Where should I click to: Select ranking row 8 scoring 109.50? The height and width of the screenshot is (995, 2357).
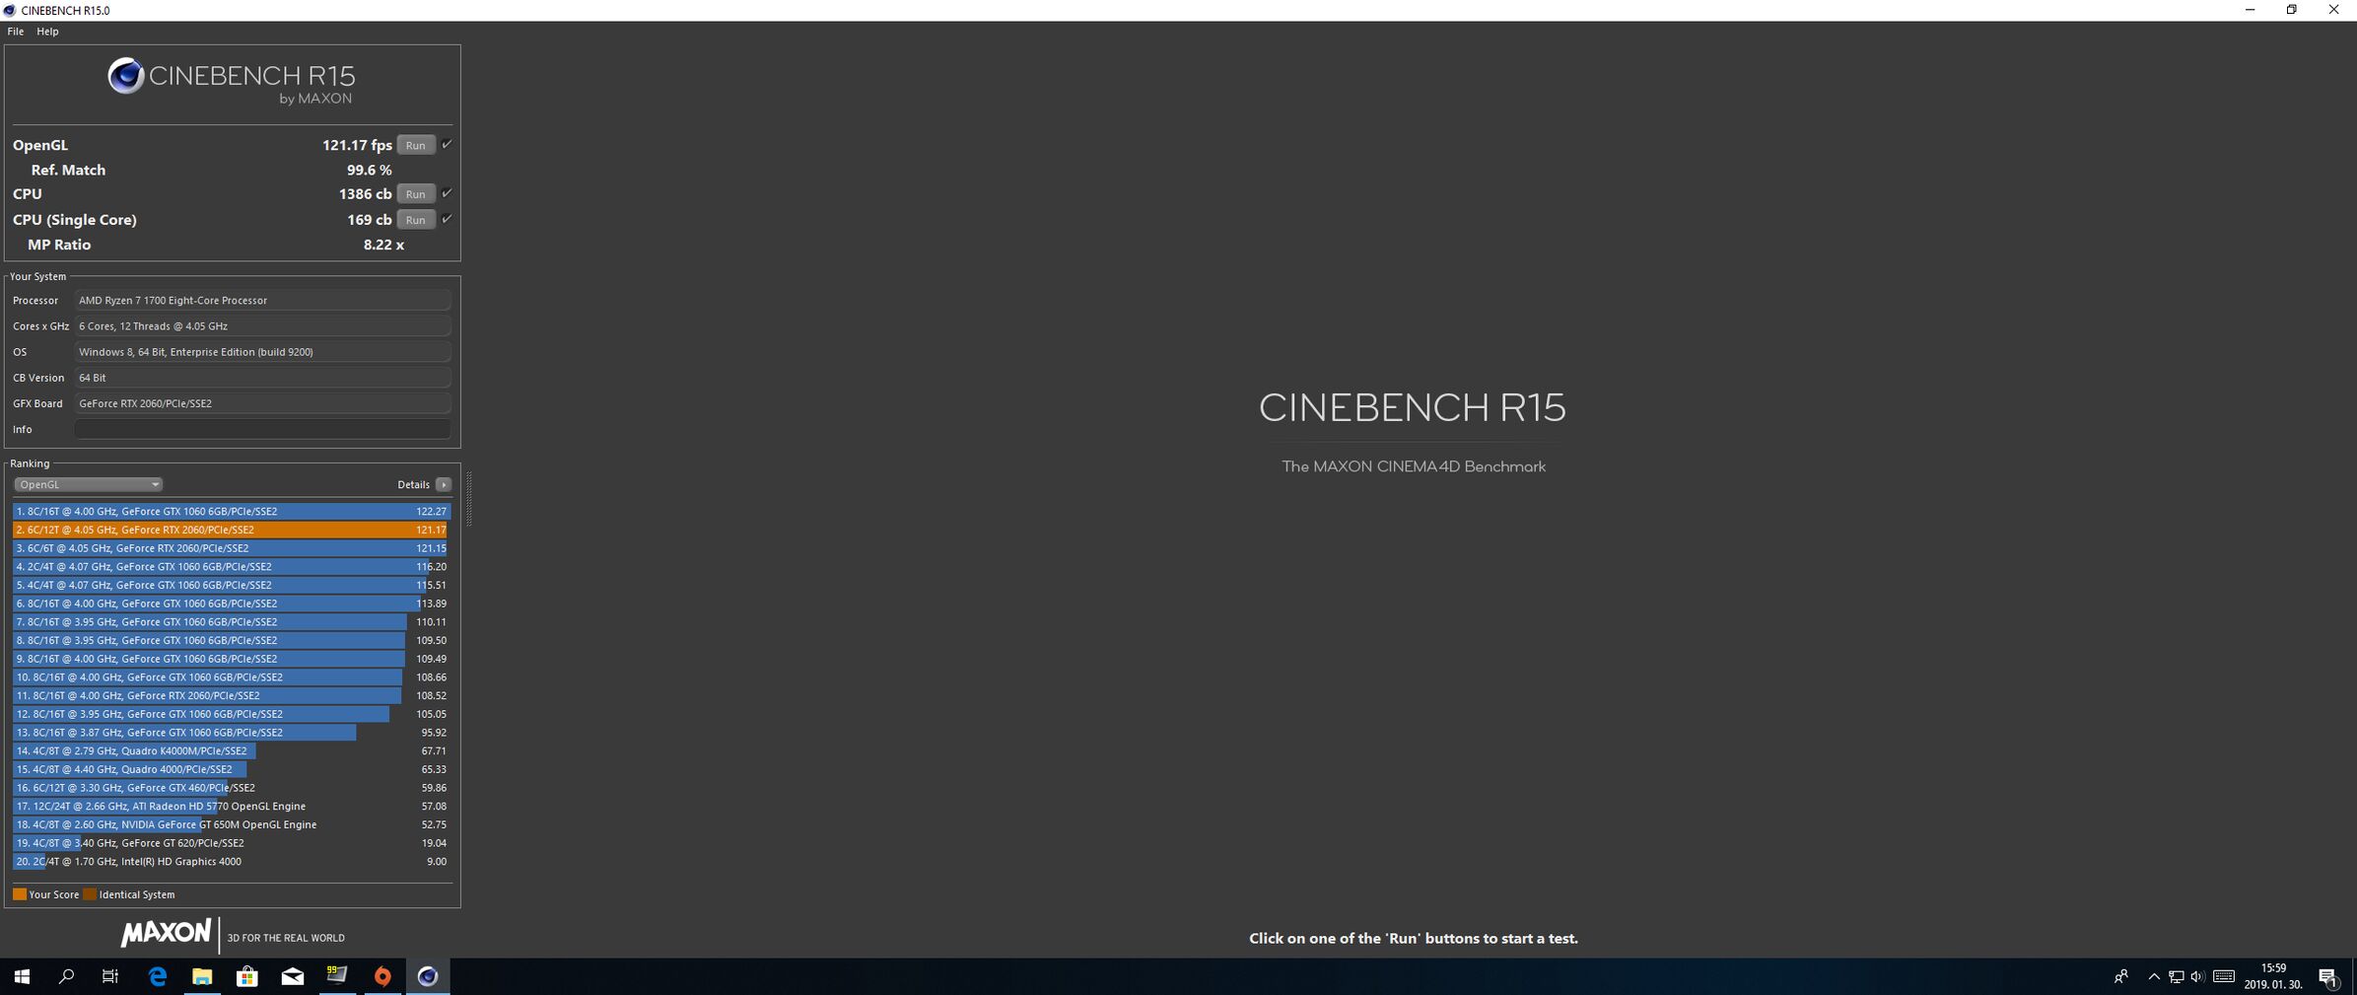point(232,640)
